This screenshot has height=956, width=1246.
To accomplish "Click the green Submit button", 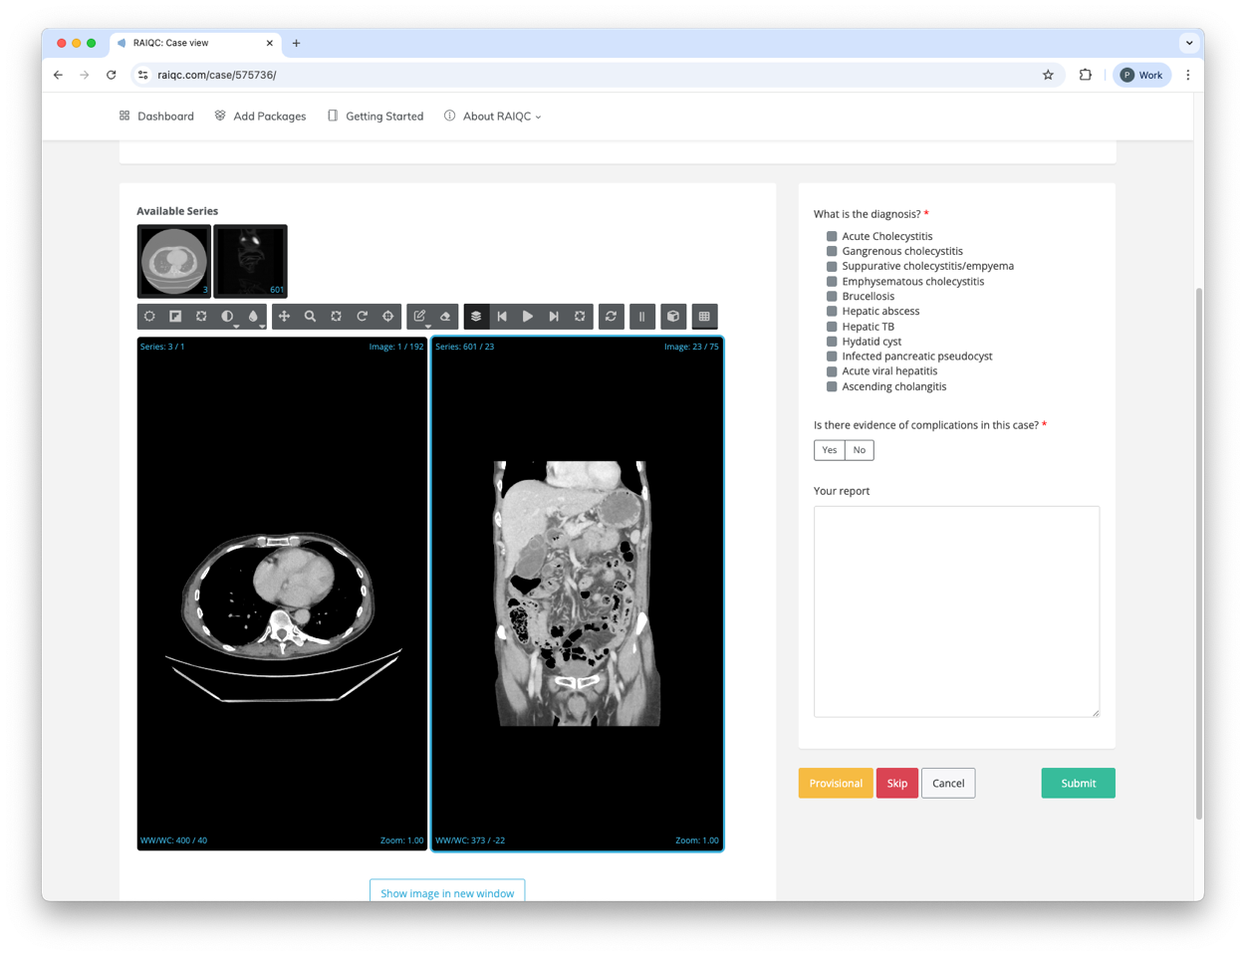I will coord(1078,783).
